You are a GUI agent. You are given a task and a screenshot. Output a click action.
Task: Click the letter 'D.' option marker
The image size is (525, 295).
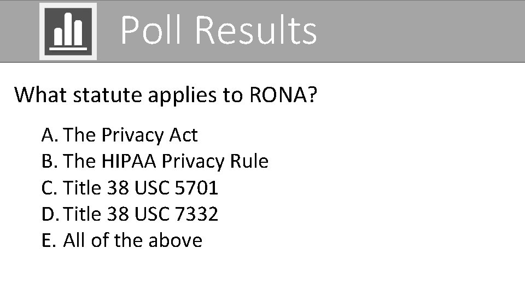(x=50, y=214)
